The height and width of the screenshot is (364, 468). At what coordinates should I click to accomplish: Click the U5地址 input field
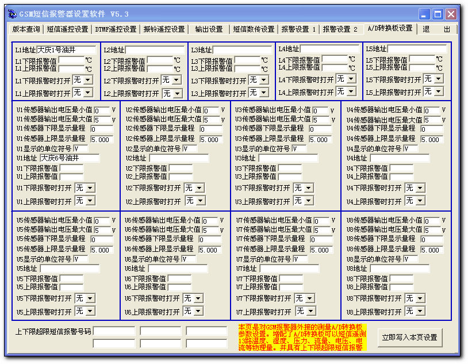[x=70, y=269]
